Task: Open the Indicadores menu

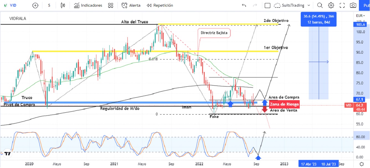Action: 88,5
